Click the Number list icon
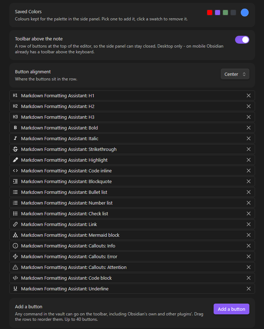264x329 pixels. tap(15, 203)
